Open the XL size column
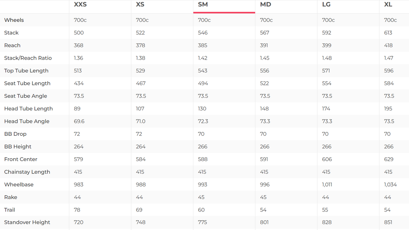The width and height of the screenshot is (409, 230). (x=388, y=5)
